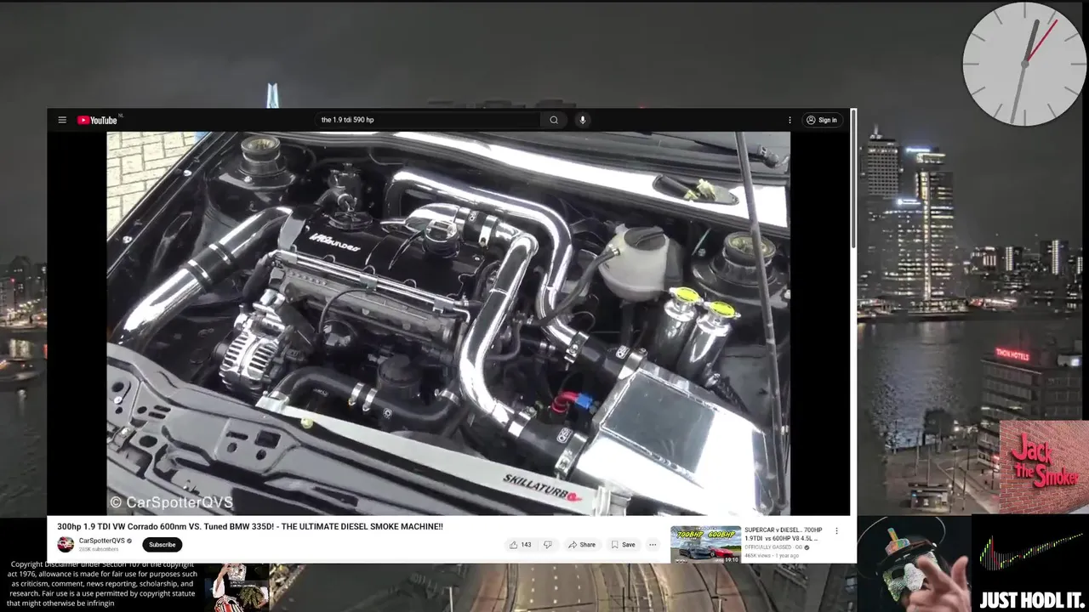Click the search box containing '1.9 tdi 590 hp'
1089x612 pixels.
coord(428,120)
